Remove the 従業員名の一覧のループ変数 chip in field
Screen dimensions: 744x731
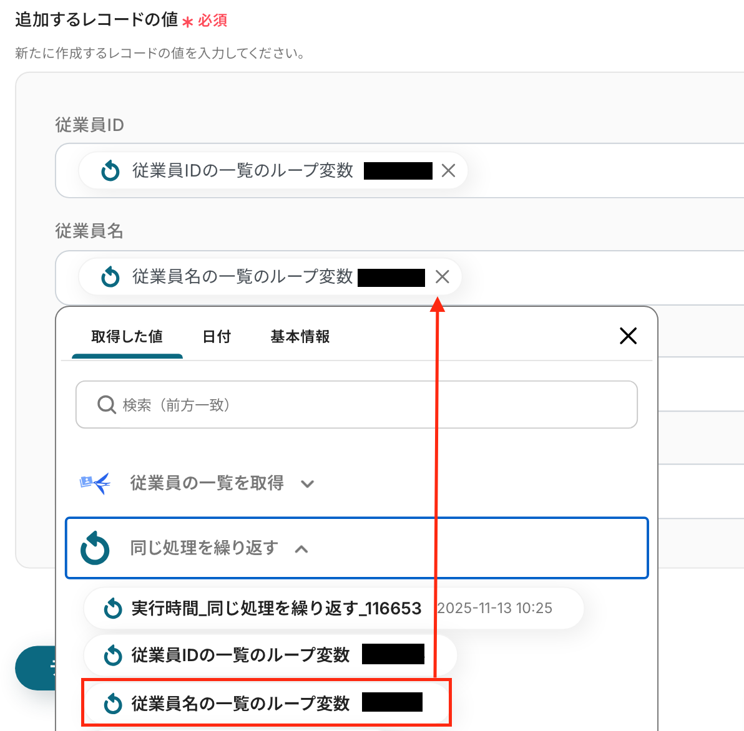(443, 277)
